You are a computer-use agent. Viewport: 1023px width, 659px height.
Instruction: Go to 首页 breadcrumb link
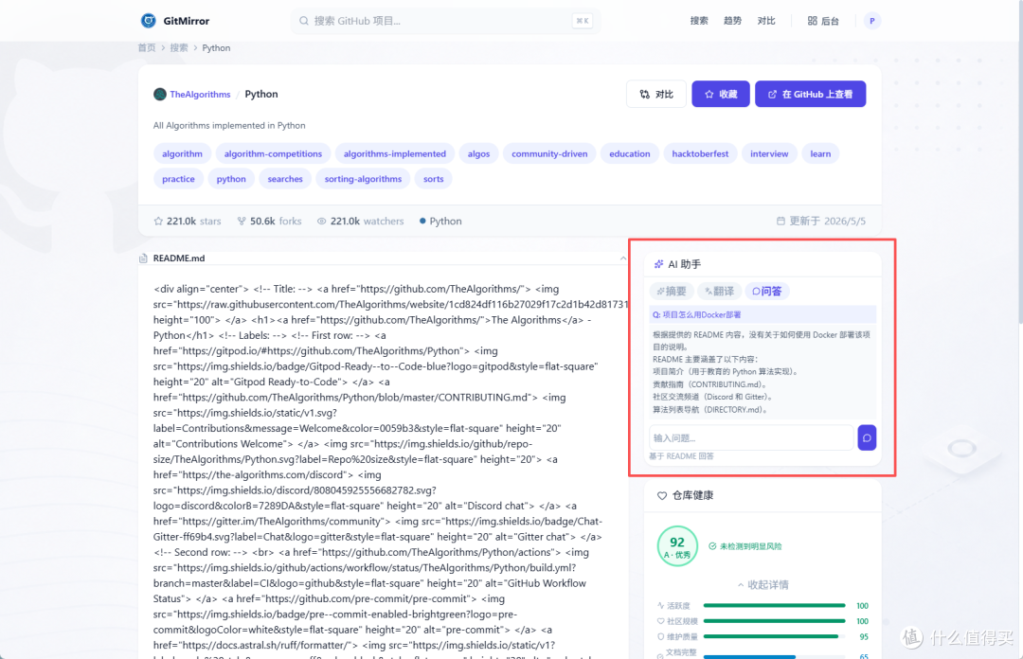[x=147, y=47]
